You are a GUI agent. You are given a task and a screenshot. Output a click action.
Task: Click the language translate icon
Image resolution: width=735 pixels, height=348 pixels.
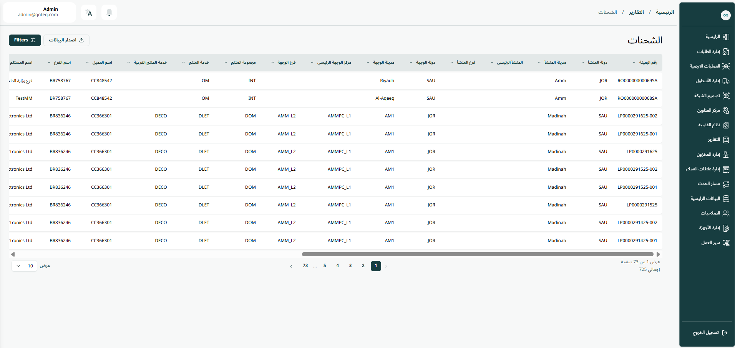pyautogui.click(x=89, y=13)
